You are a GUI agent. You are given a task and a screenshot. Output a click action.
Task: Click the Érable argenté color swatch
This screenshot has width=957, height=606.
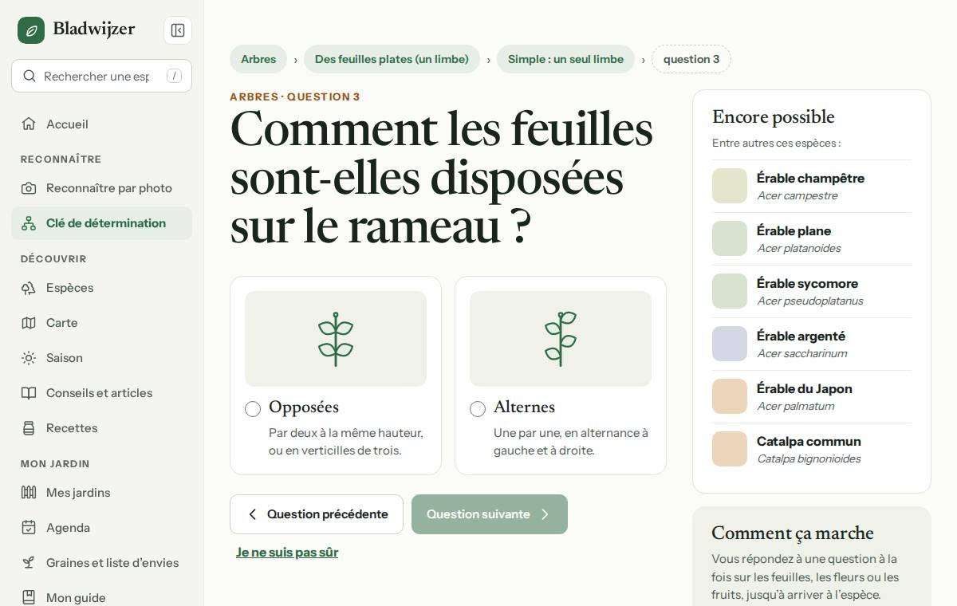click(x=730, y=344)
